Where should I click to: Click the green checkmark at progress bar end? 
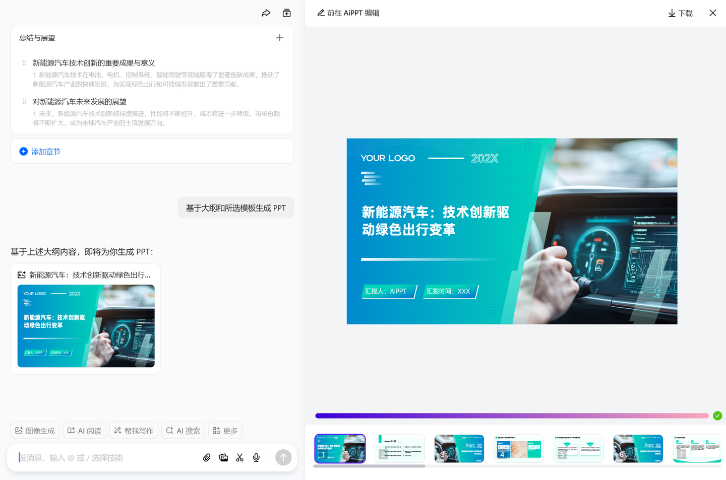(717, 416)
